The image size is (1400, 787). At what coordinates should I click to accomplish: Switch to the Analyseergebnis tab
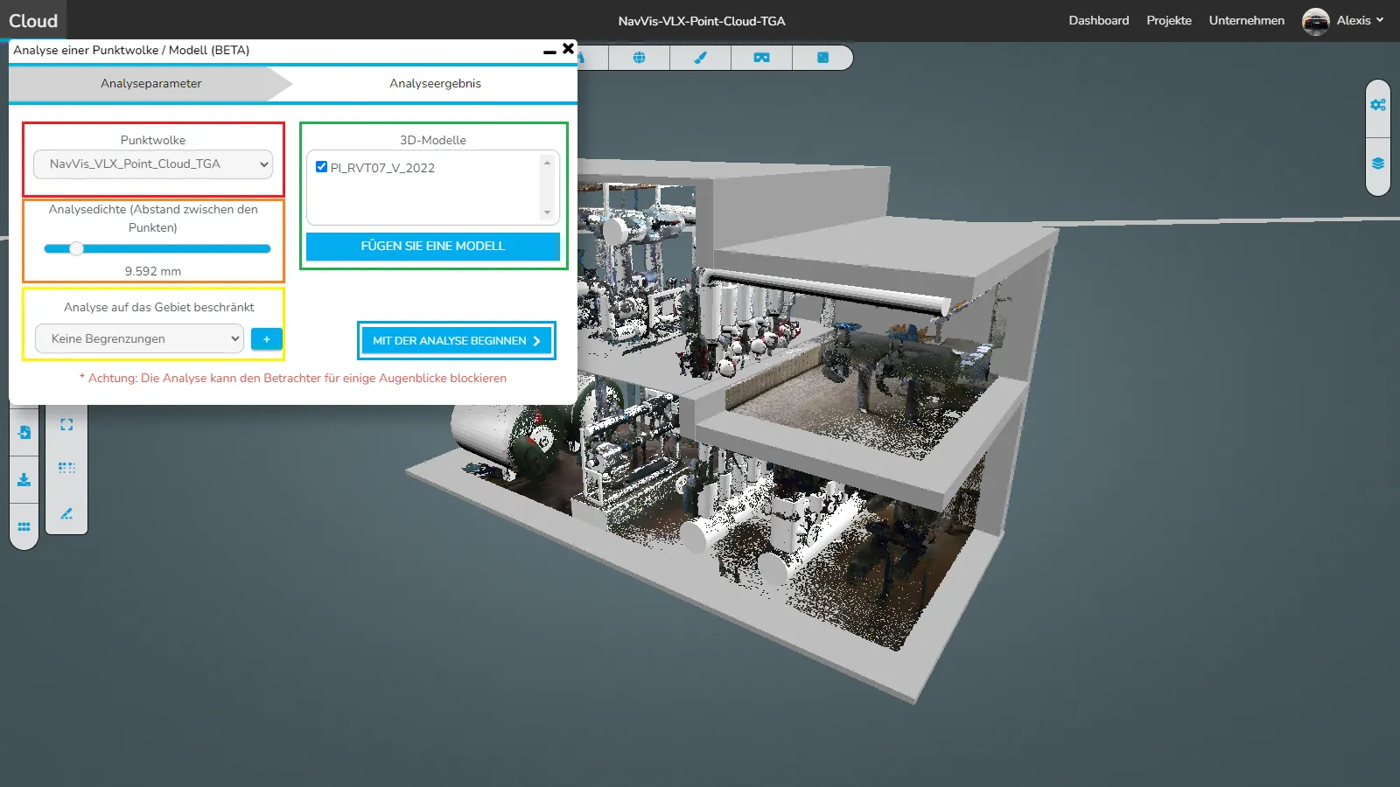(435, 84)
